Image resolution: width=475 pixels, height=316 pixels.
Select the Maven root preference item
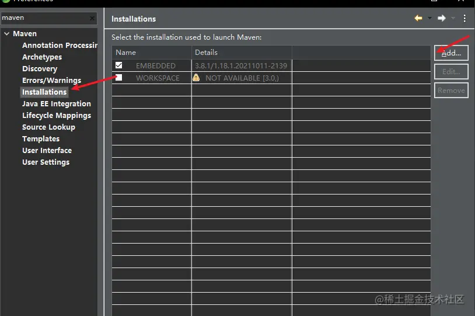(x=25, y=34)
